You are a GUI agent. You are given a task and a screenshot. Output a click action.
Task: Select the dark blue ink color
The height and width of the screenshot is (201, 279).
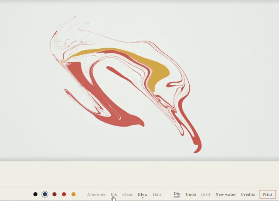click(x=45, y=194)
